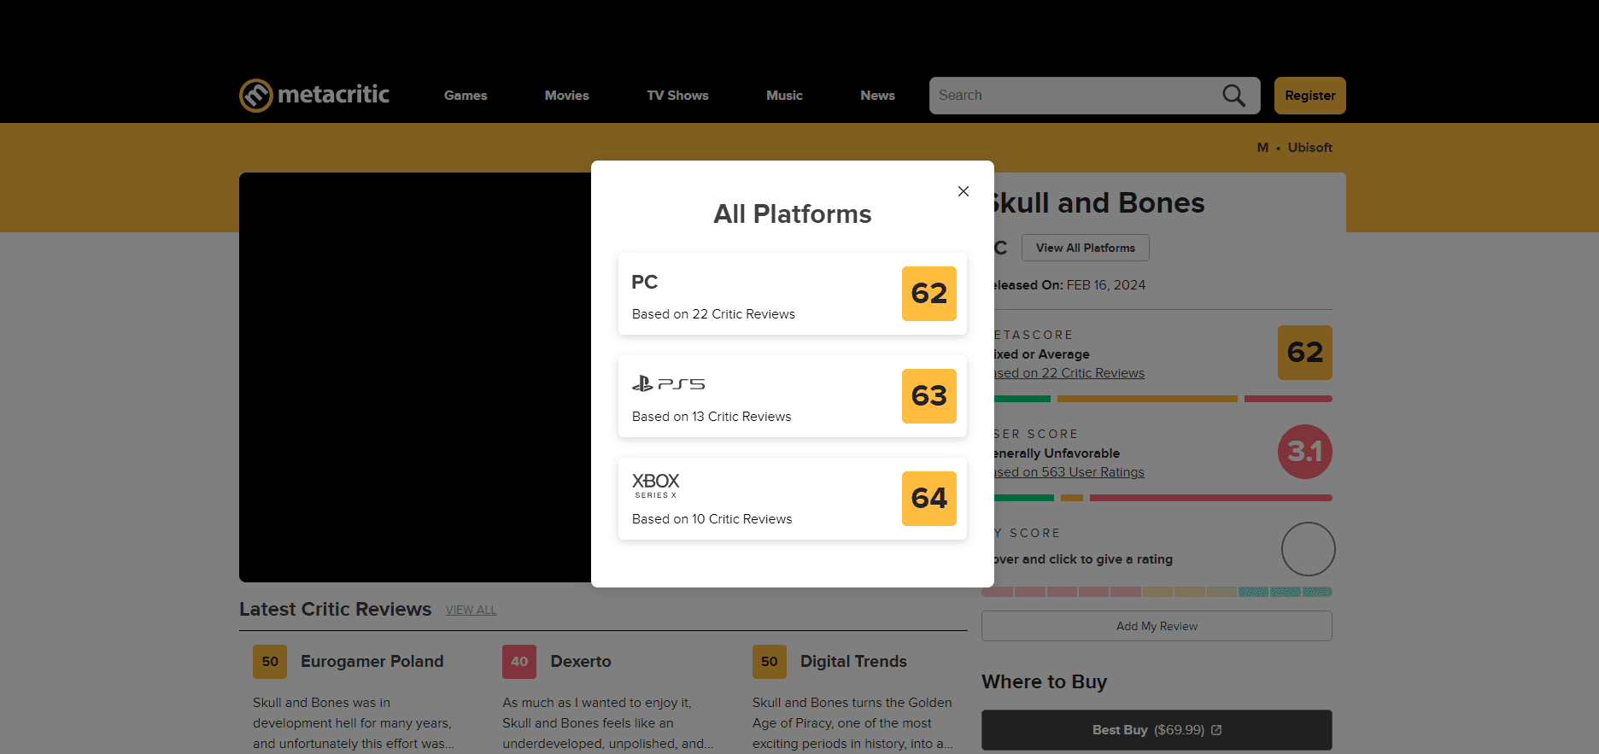Click the My Score rating bar
Viewport: 1599px width, 754px height.
pyautogui.click(x=1157, y=592)
